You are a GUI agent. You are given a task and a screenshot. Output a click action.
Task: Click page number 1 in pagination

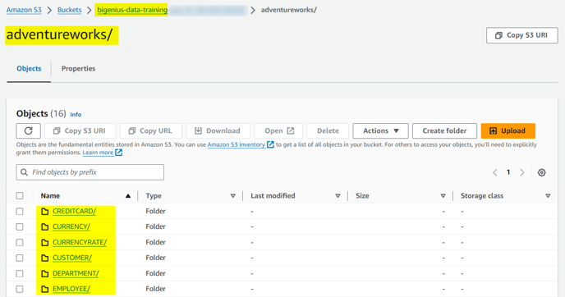(x=508, y=172)
